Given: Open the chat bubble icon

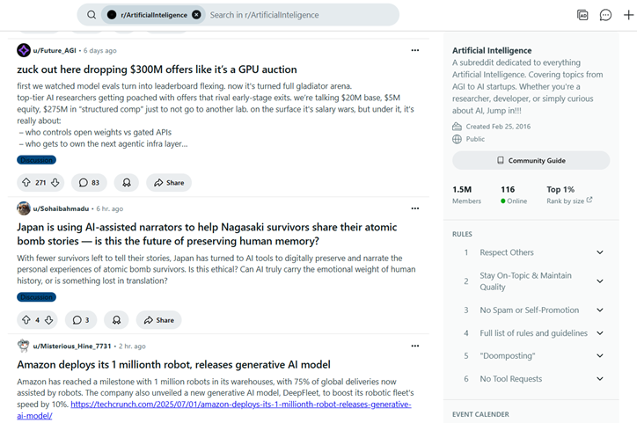Looking at the screenshot, I should click(x=605, y=15).
